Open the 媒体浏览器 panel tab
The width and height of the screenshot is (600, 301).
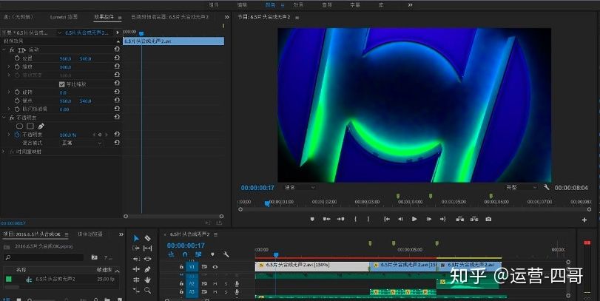91,234
